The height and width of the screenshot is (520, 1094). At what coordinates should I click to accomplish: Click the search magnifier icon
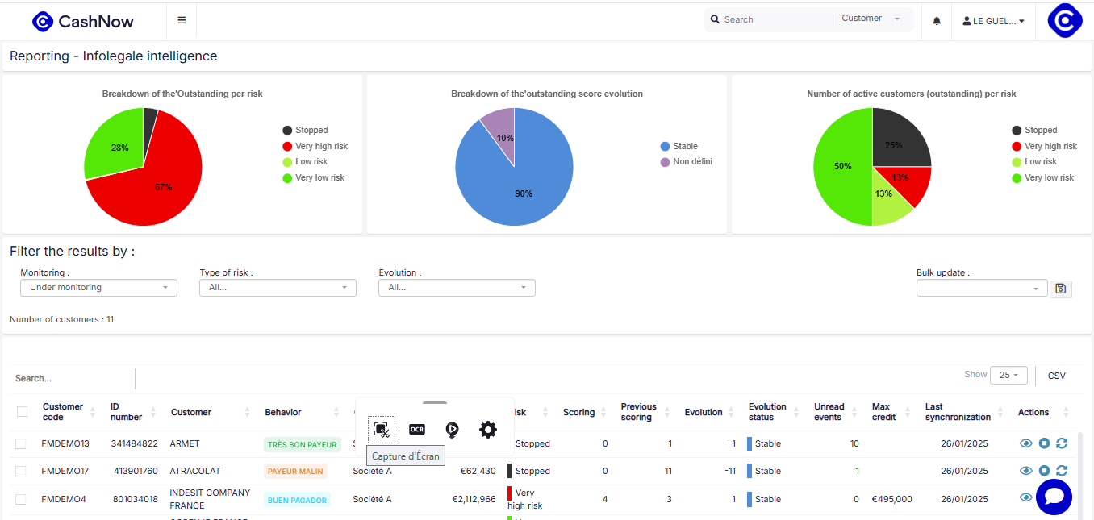(x=715, y=19)
